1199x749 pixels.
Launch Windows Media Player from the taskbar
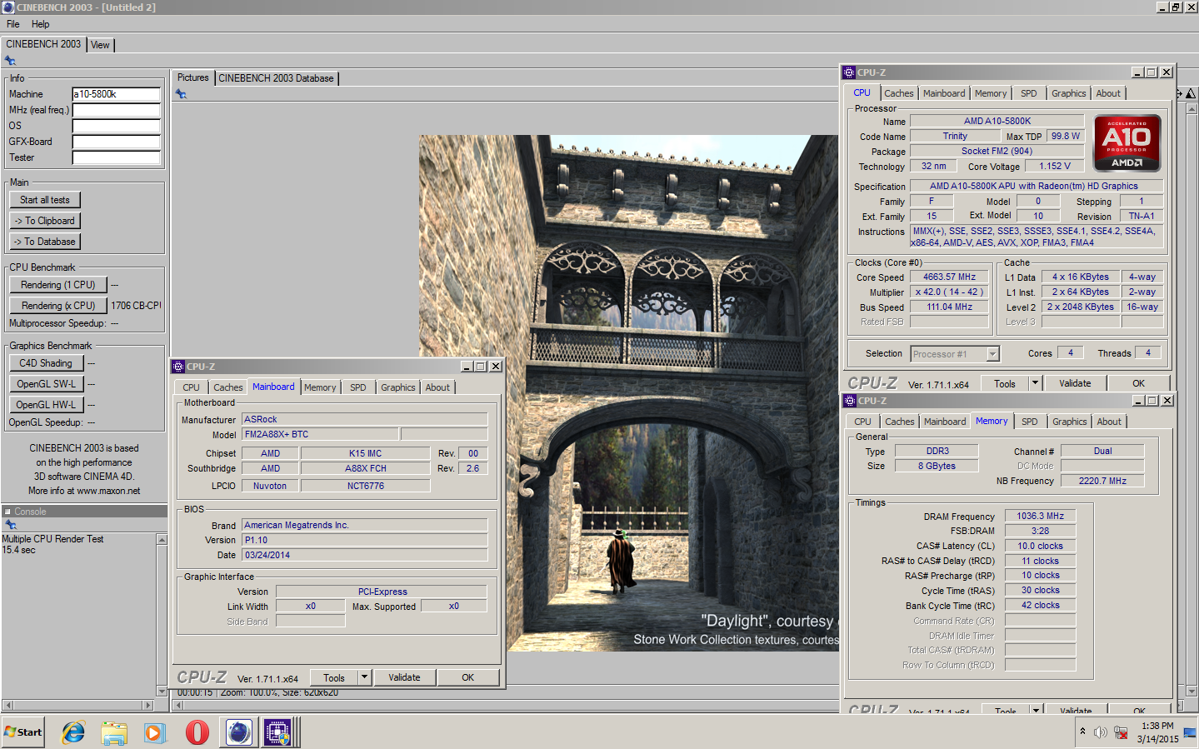[155, 732]
